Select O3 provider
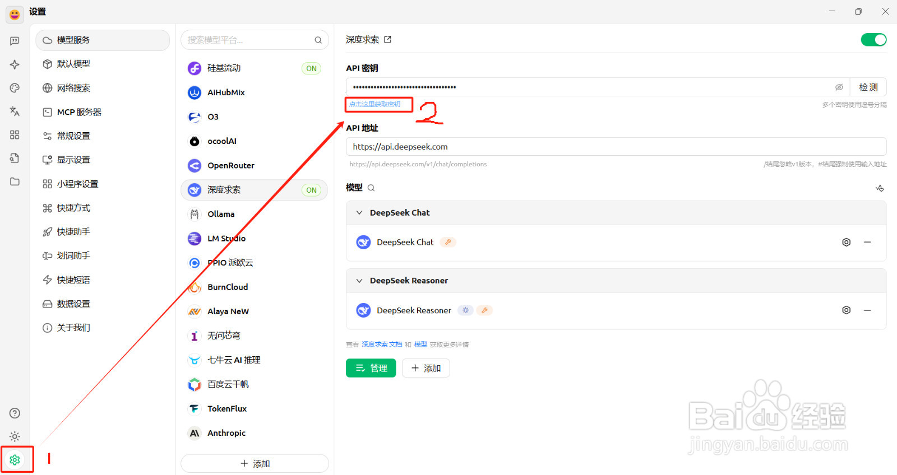The width and height of the screenshot is (897, 475). pyautogui.click(x=254, y=117)
